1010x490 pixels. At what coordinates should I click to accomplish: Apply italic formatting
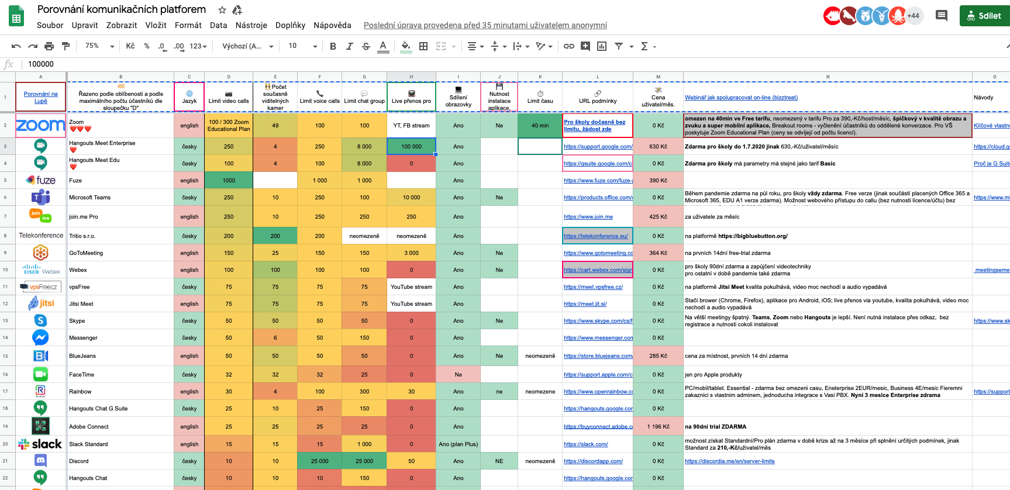coord(349,46)
